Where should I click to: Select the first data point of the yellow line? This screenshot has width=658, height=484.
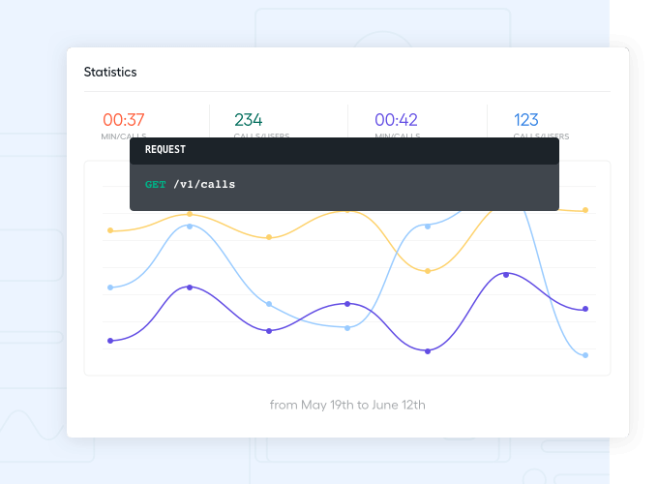click(110, 230)
